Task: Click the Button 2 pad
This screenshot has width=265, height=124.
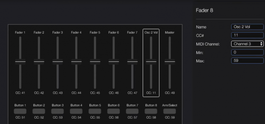Action: [39, 111]
